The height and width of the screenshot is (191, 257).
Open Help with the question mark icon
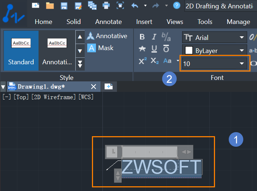177,5
